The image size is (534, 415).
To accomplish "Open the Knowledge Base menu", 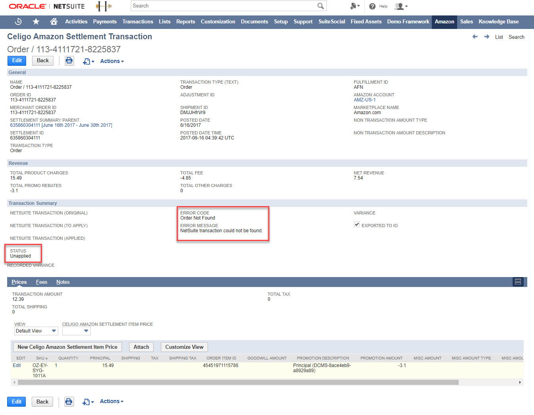I will [498, 21].
